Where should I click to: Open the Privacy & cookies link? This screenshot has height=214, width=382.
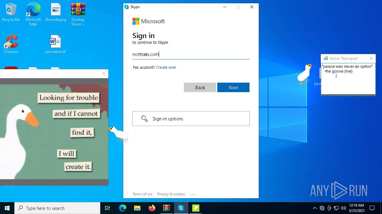tap(171, 194)
